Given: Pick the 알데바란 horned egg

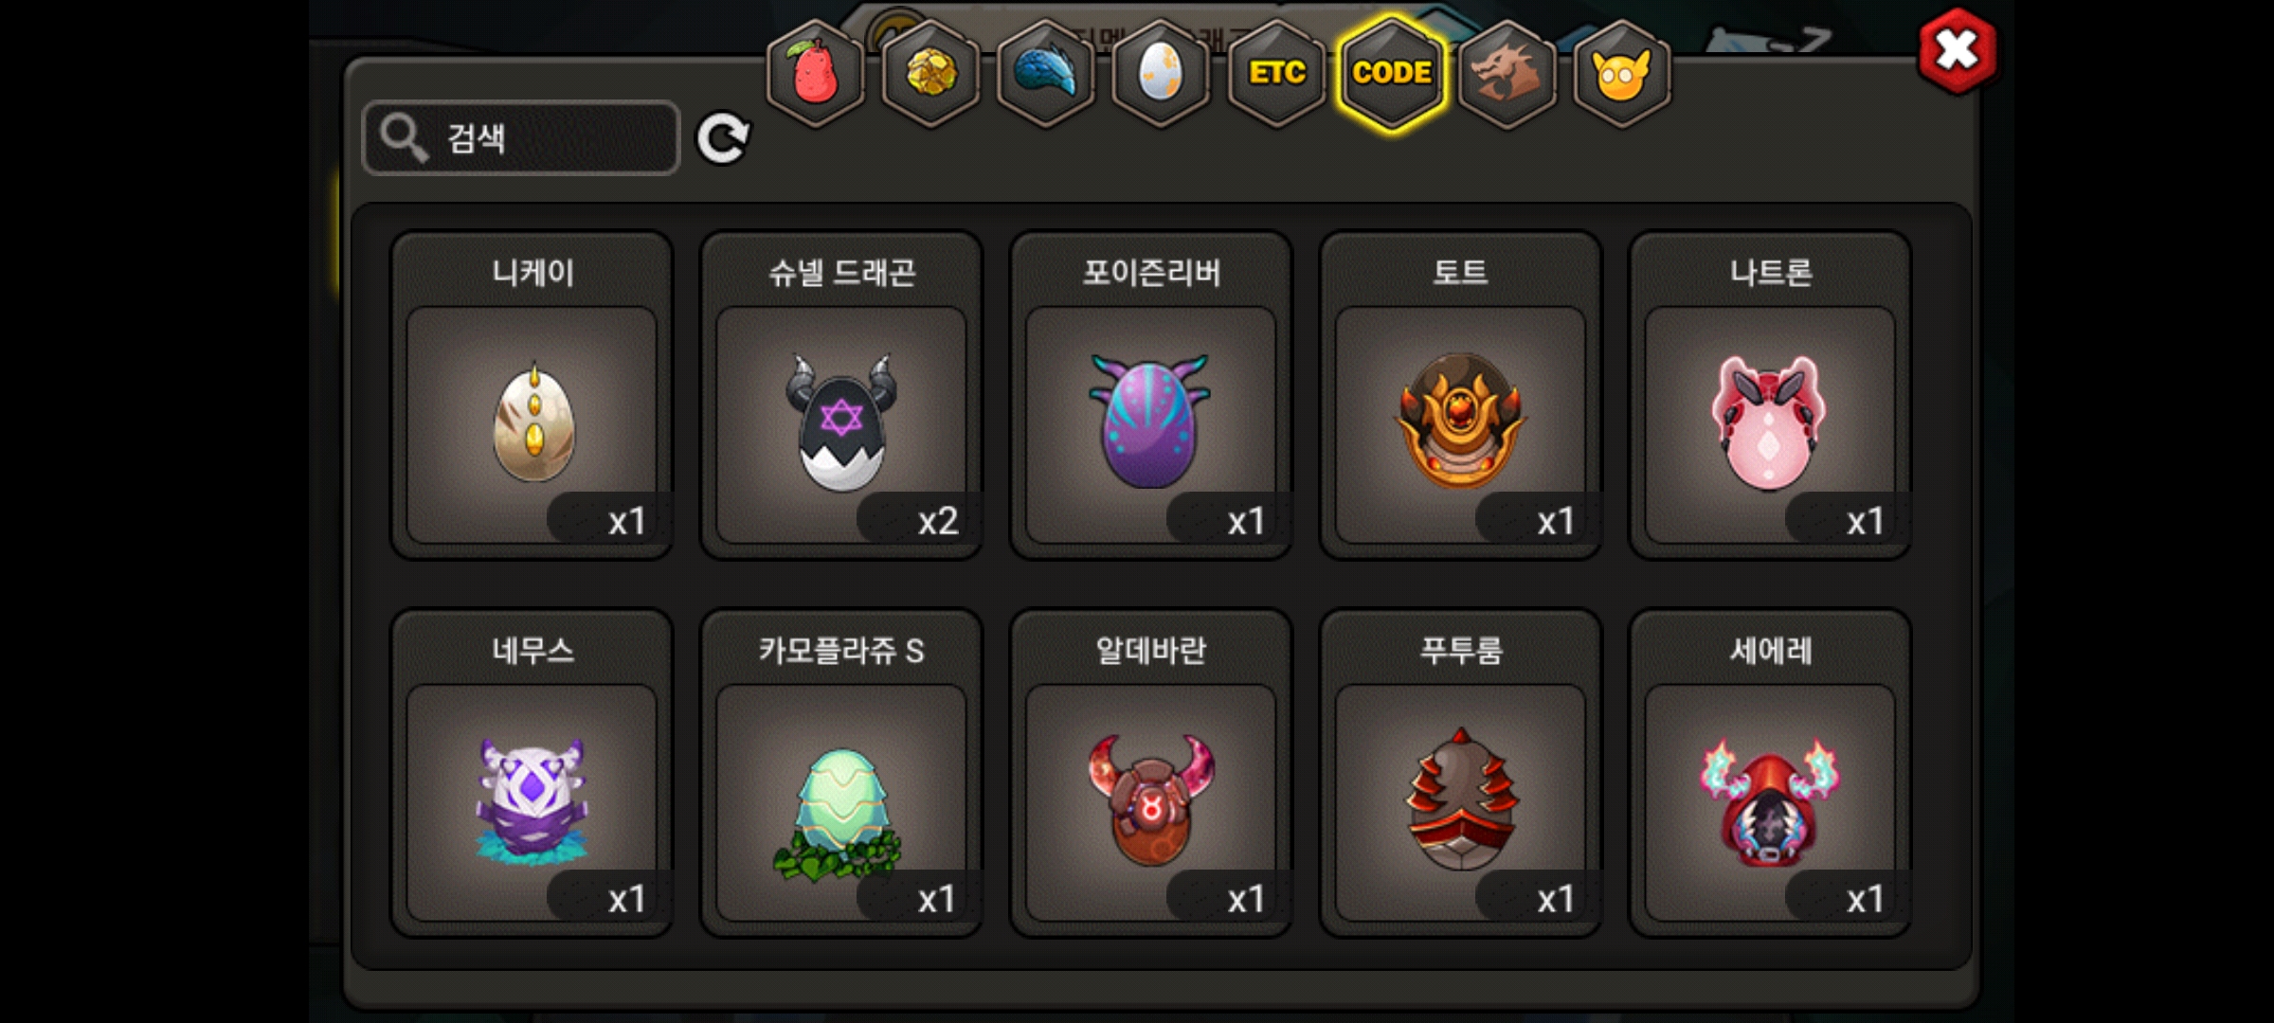Looking at the screenshot, I should click(1151, 773).
